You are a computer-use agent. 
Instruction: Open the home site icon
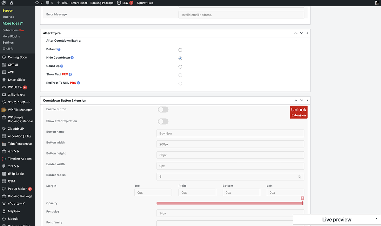(11, 3)
